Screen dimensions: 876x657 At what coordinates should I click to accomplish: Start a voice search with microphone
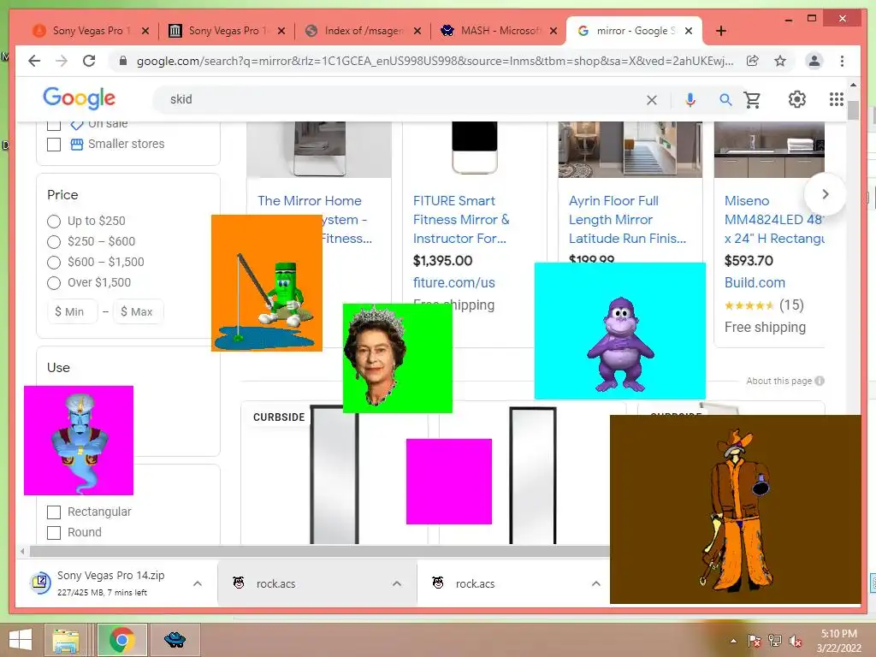pos(690,100)
